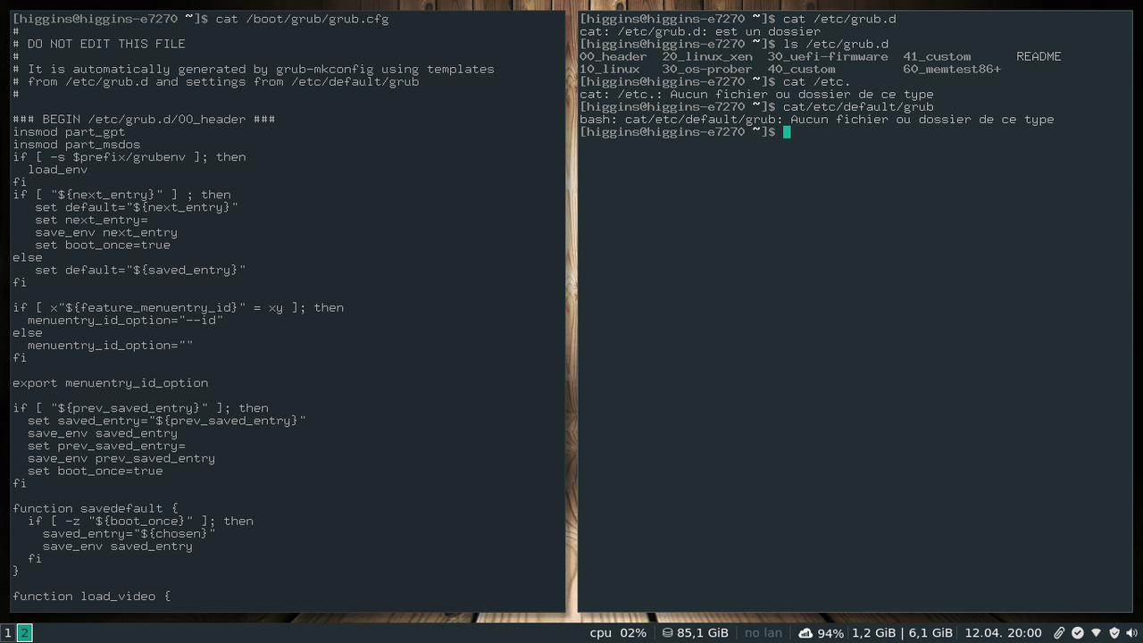
Task: Click the cloud icon beside 94%
Action: pos(805,633)
